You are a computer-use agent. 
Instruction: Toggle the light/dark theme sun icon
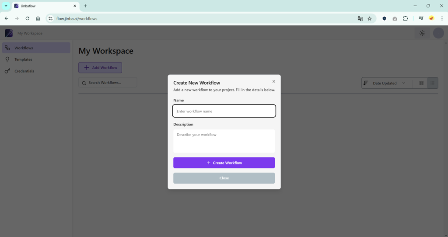422,33
